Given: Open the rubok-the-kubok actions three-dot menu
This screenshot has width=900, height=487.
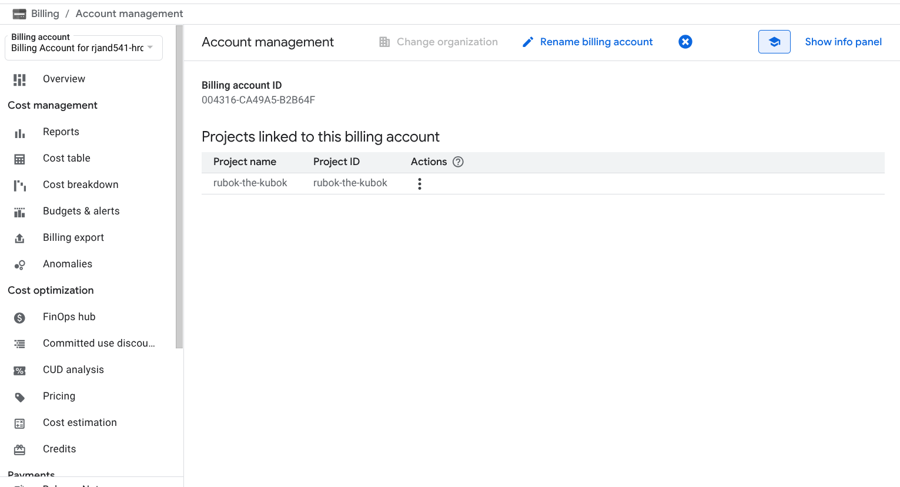Looking at the screenshot, I should click(419, 184).
